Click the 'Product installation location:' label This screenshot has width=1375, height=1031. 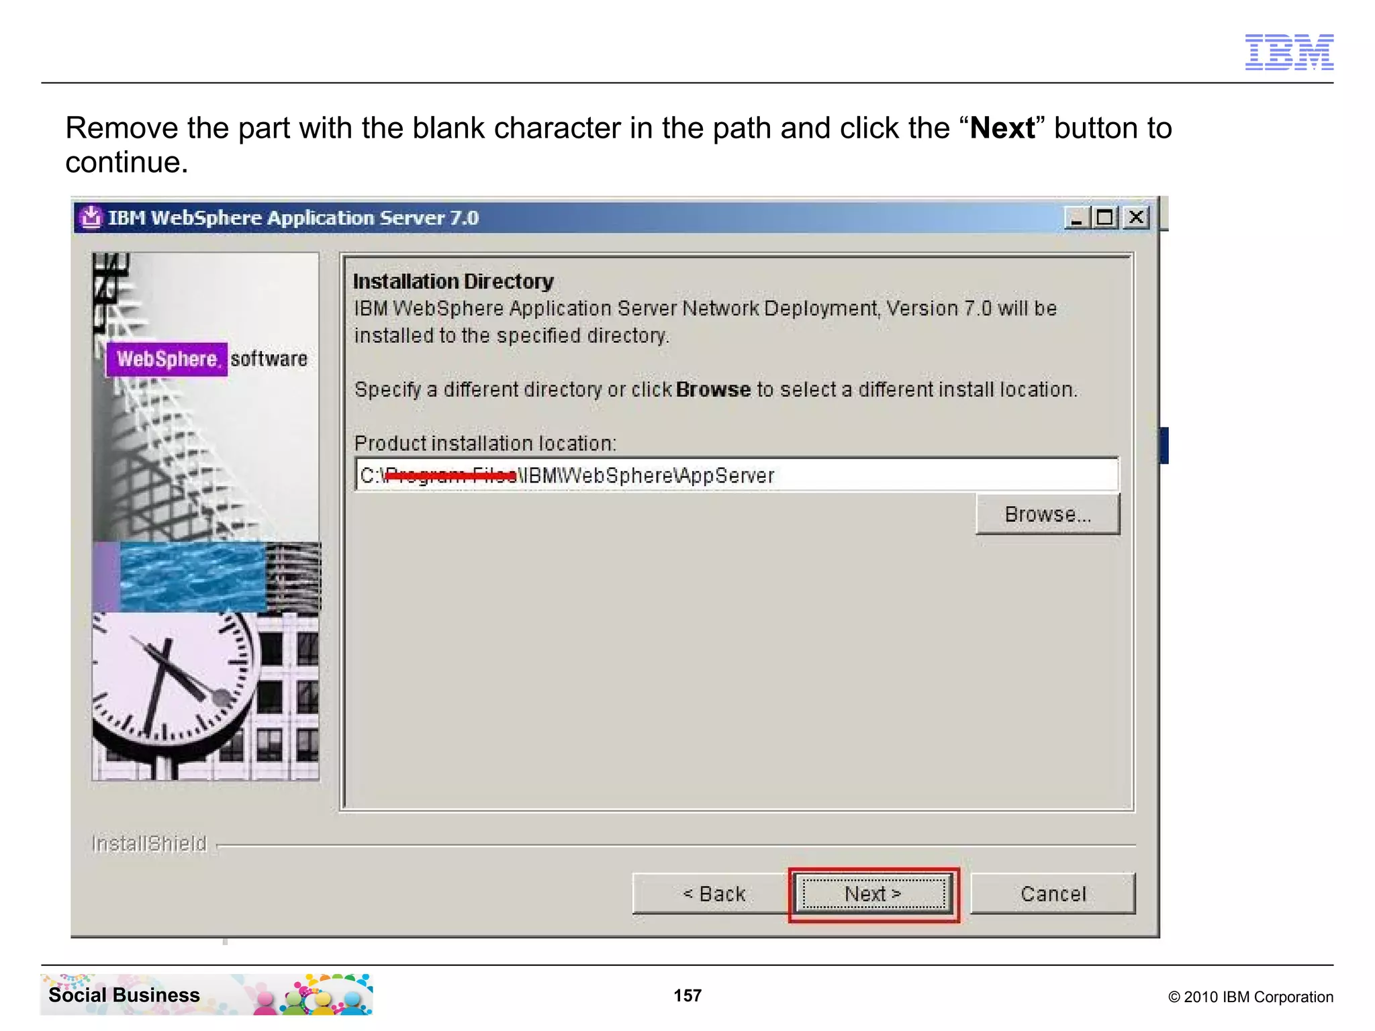(x=485, y=443)
